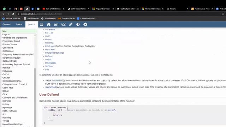Open 'Scripting Language' search result
The height and width of the screenshot is (127, 226).
point(11,58)
